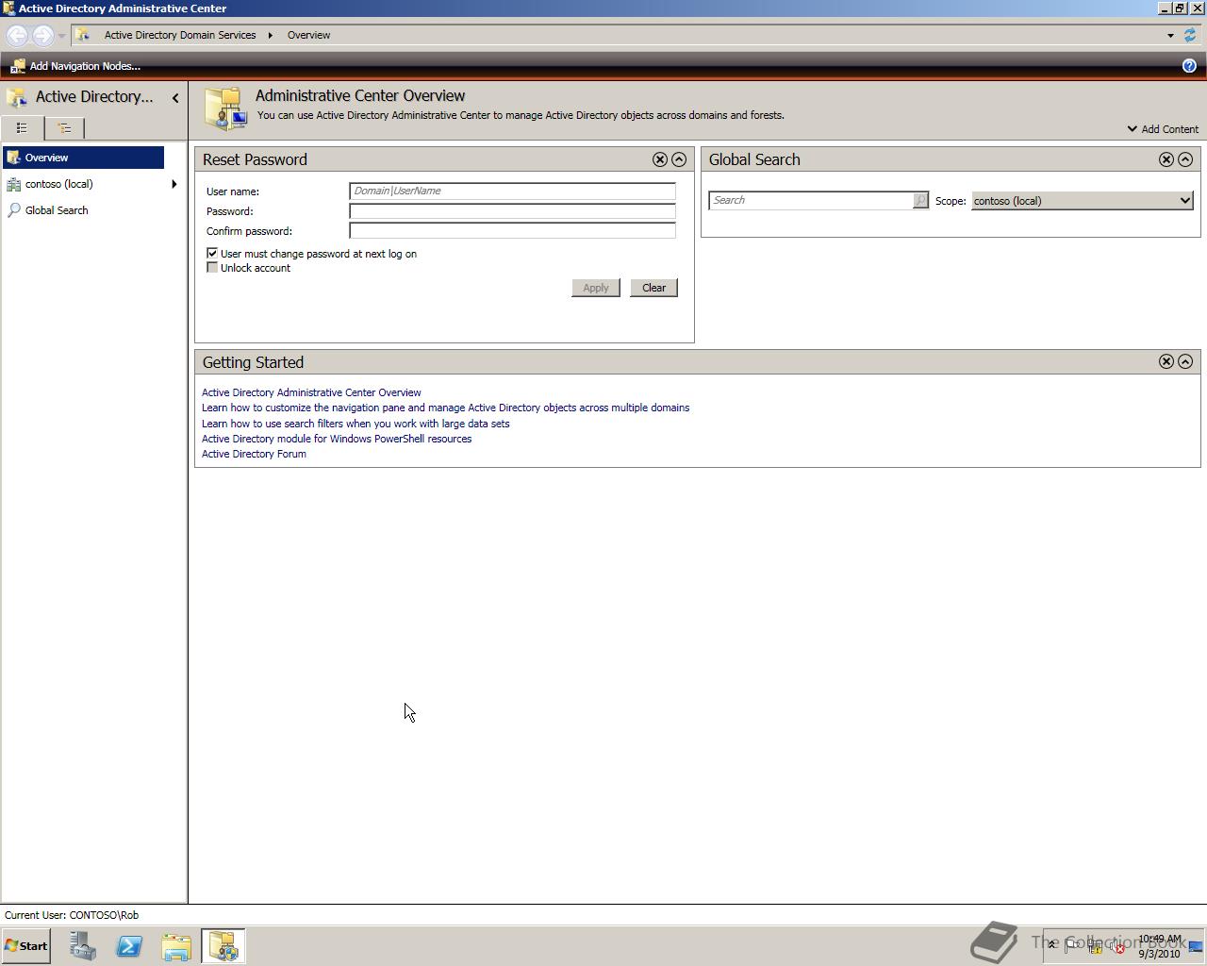Switch navigation pane to list view
Viewport: 1207px width, 966px height.
[x=22, y=128]
